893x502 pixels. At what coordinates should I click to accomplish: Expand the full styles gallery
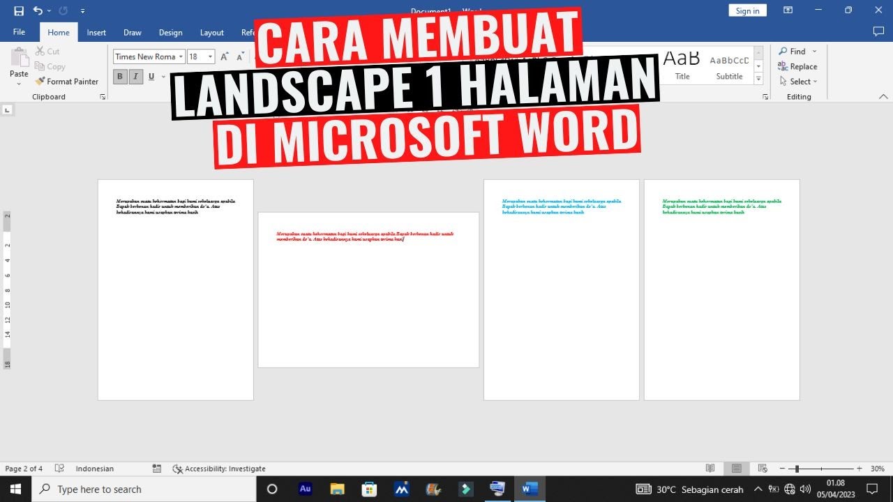click(759, 79)
